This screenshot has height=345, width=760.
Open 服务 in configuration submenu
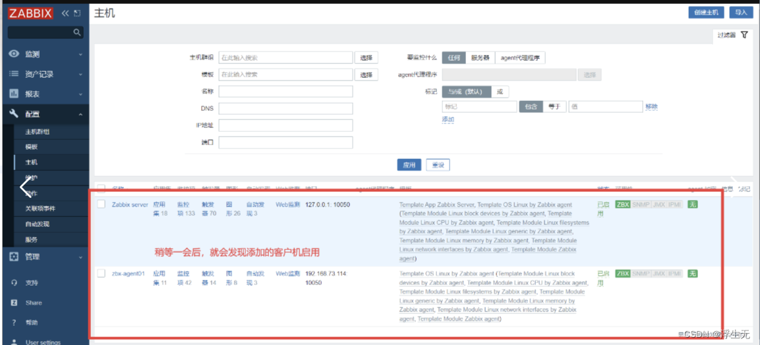click(32, 239)
